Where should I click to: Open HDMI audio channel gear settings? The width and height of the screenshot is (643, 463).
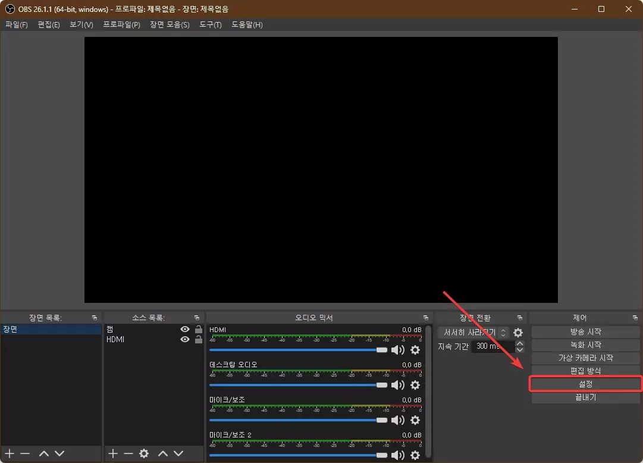415,350
